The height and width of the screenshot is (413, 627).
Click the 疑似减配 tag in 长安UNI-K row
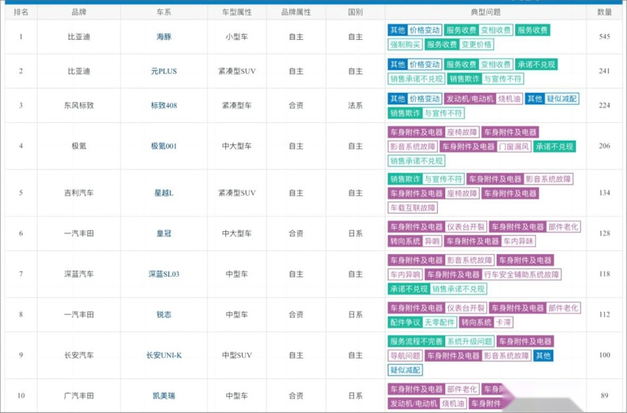coord(405,370)
